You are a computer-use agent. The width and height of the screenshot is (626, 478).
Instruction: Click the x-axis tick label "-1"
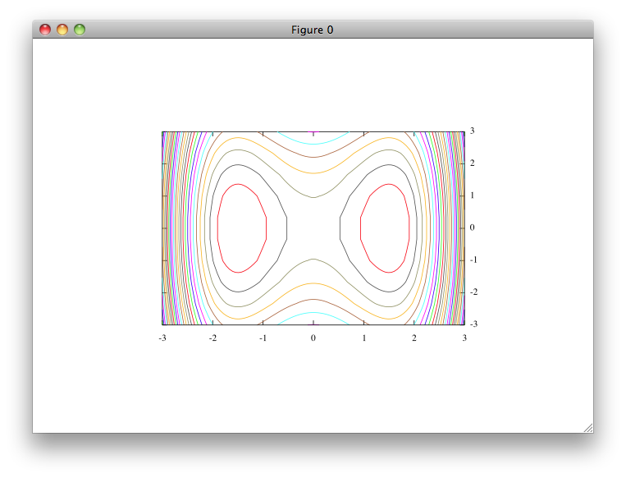263,338
